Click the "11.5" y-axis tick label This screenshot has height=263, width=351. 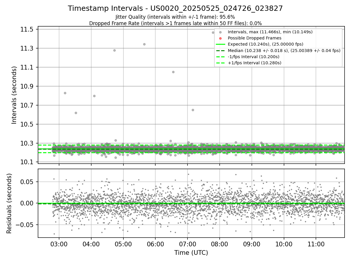tap(27, 30)
